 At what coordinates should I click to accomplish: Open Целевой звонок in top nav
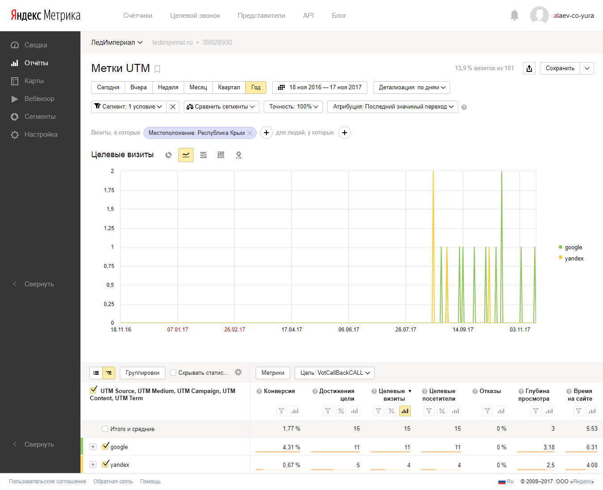pos(195,16)
